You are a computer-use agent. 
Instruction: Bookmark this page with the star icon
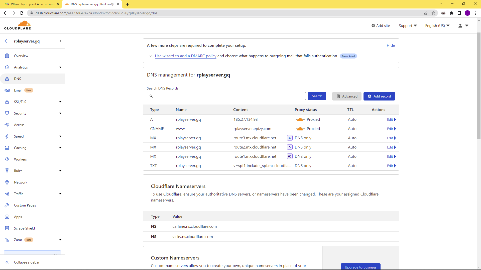pos(433,13)
